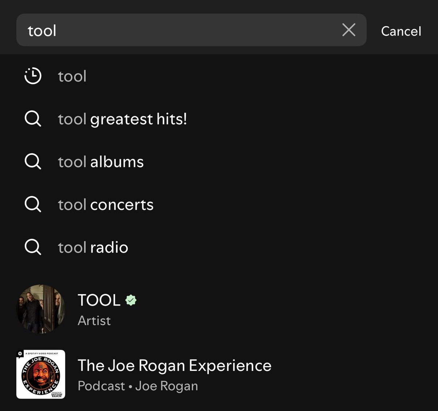Tap the Cancel button

(x=401, y=31)
